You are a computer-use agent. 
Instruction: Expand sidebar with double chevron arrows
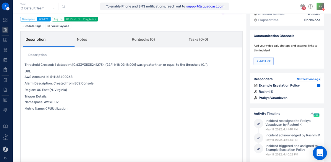5,158
